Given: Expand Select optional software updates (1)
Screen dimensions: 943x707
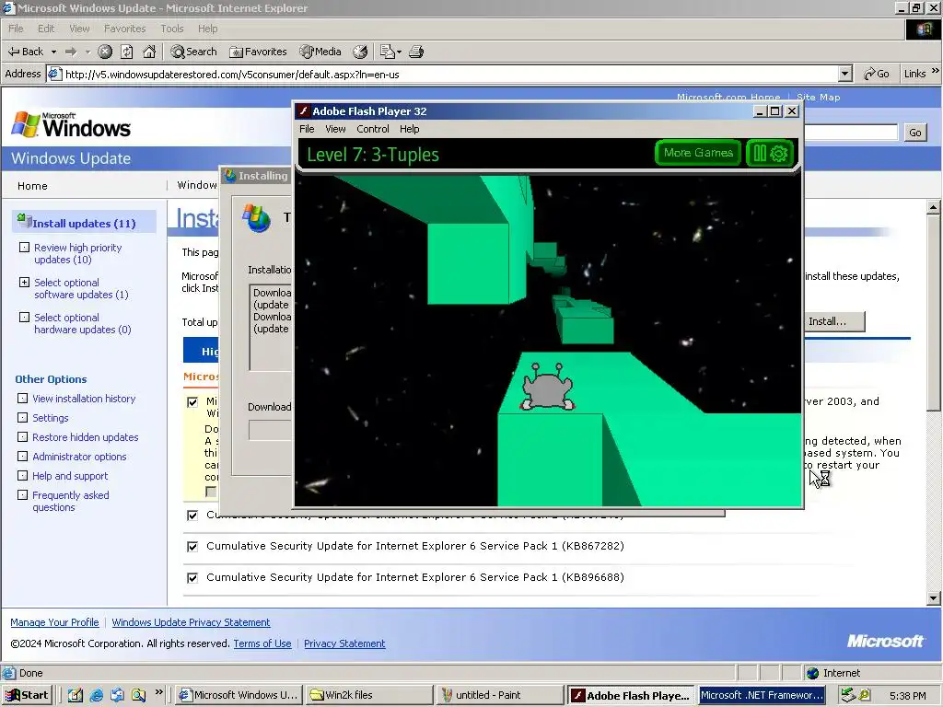Looking at the screenshot, I should pos(24,282).
